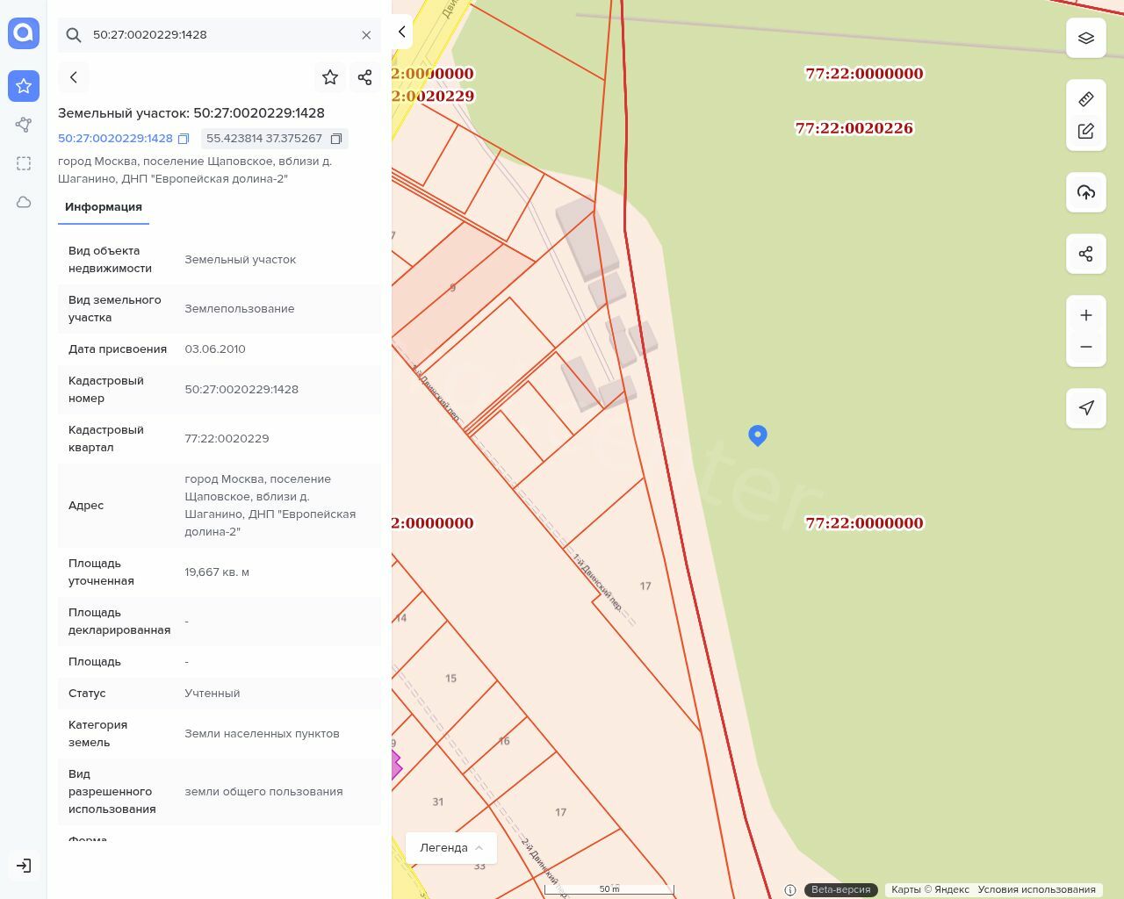Switch to the Информация tab

(x=104, y=207)
